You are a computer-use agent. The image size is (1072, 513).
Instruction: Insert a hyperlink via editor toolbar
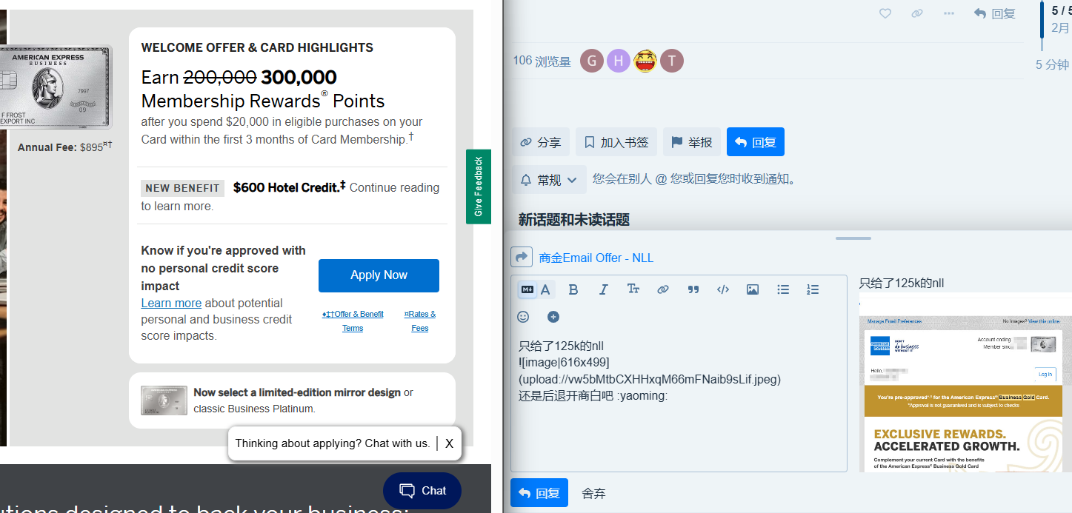pos(663,289)
